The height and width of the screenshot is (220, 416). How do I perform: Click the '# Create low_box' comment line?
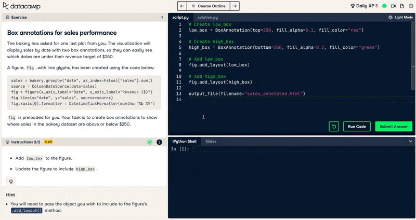pyautogui.click(x=210, y=24)
